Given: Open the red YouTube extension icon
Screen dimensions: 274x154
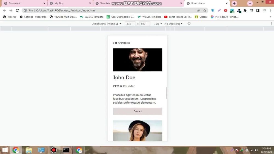Looking at the screenshot, I should coord(226,10).
